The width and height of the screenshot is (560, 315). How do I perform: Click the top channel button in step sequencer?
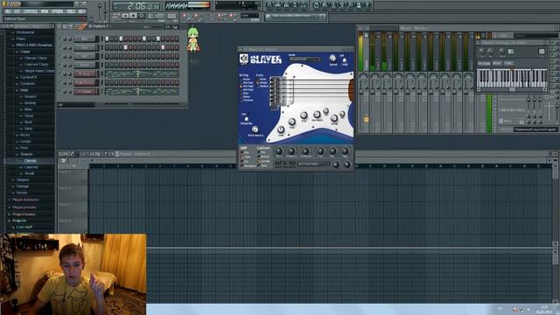coord(86,38)
